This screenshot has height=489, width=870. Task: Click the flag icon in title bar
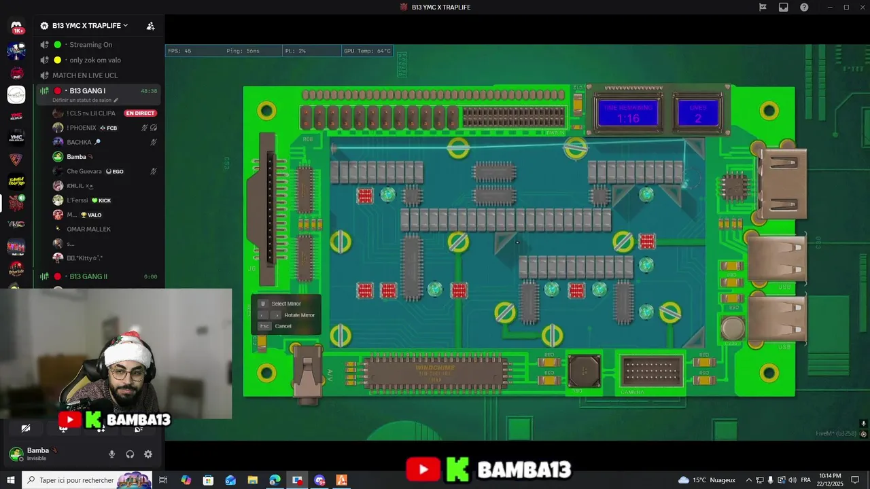tap(763, 7)
